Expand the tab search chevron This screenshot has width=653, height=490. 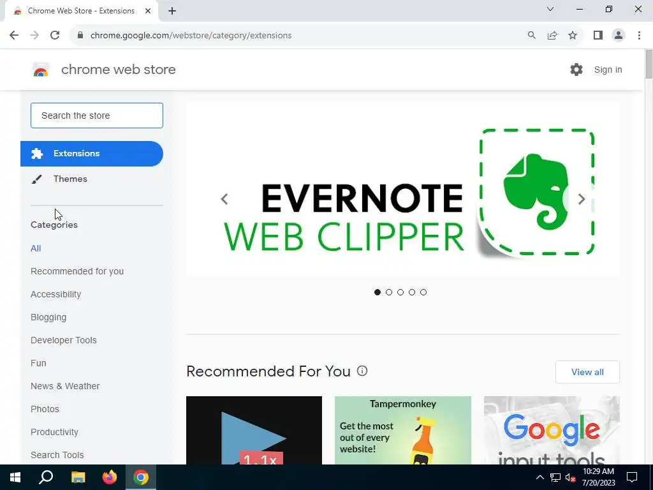(x=550, y=9)
